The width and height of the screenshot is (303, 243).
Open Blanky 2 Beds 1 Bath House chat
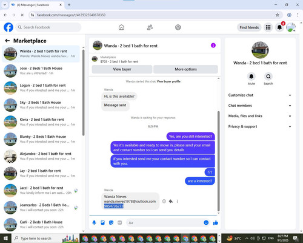(x=41, y=139)
